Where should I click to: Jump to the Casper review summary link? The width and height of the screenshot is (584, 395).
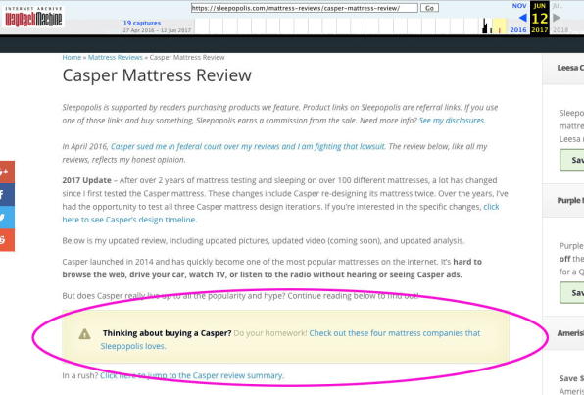192,375
